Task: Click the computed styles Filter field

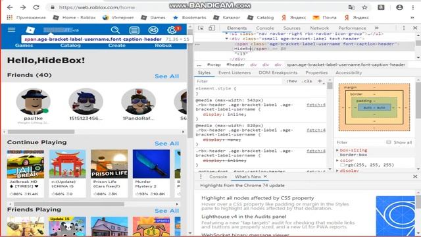Action: (x=360, y=142)
